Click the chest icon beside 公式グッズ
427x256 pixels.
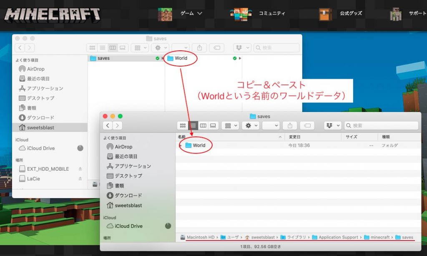point(325,14)
